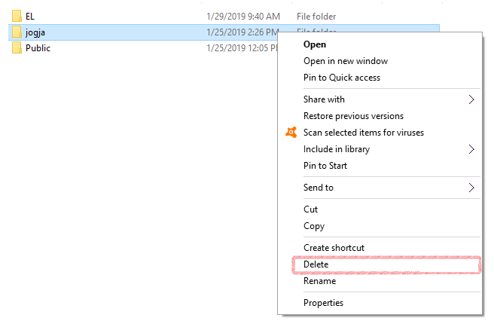
Task: Click the Public folder icon
Action: (17, 48)
